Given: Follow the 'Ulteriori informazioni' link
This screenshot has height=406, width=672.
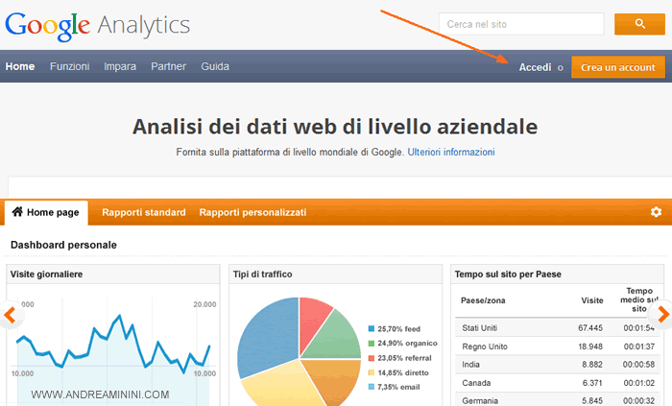Looking at the screenshot, I should pos(451,152).
